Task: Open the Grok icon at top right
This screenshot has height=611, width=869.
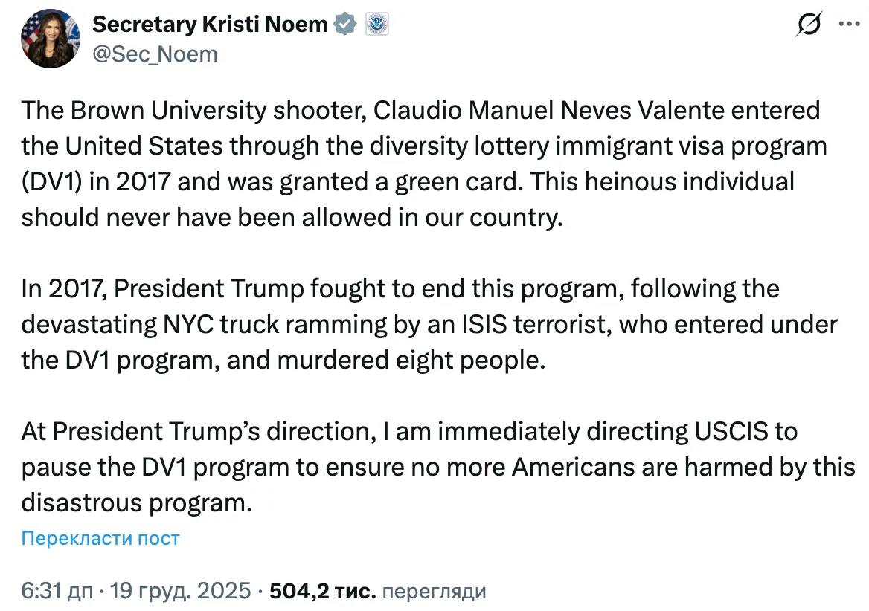Action: (809, 25)
